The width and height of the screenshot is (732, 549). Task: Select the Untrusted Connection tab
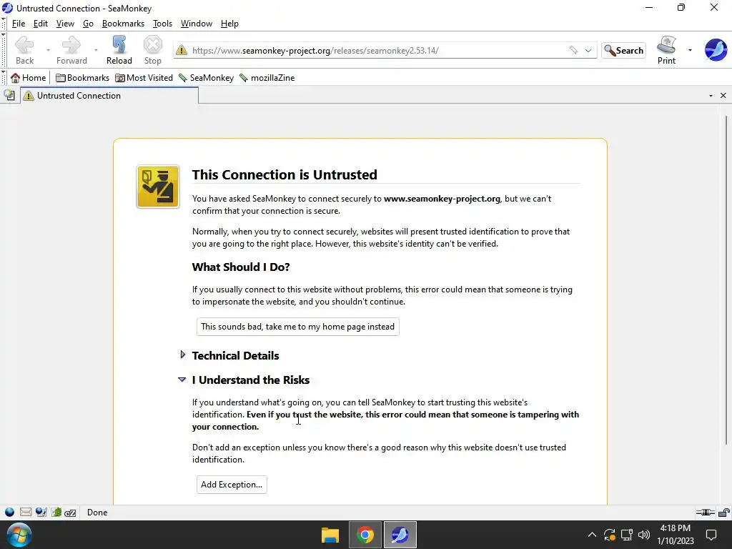click(109, 95)
